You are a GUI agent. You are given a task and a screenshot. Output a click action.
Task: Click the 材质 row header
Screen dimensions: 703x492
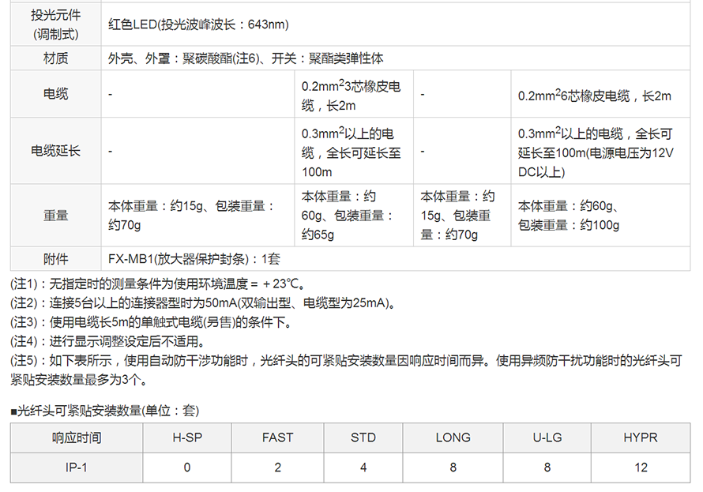point(55,58)
